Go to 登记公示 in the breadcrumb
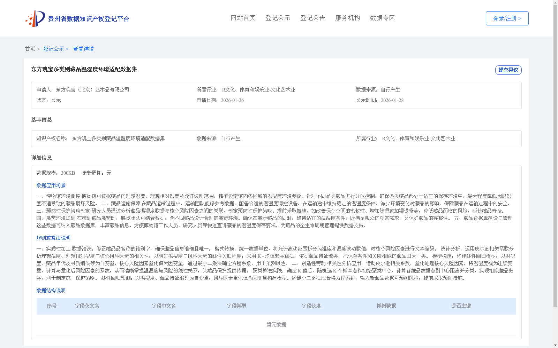Screen dimensions: 558x348 [x=53, y=49]
